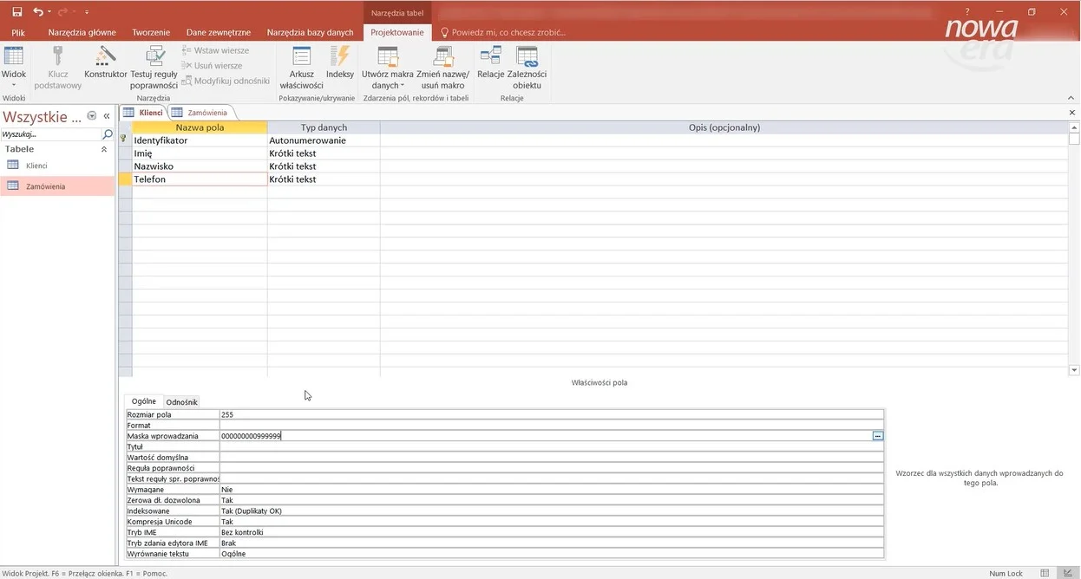Viewport: 1081px width, 579px height.
Task: Collapse the Tabele group in navigation pane
Action: 104,149
